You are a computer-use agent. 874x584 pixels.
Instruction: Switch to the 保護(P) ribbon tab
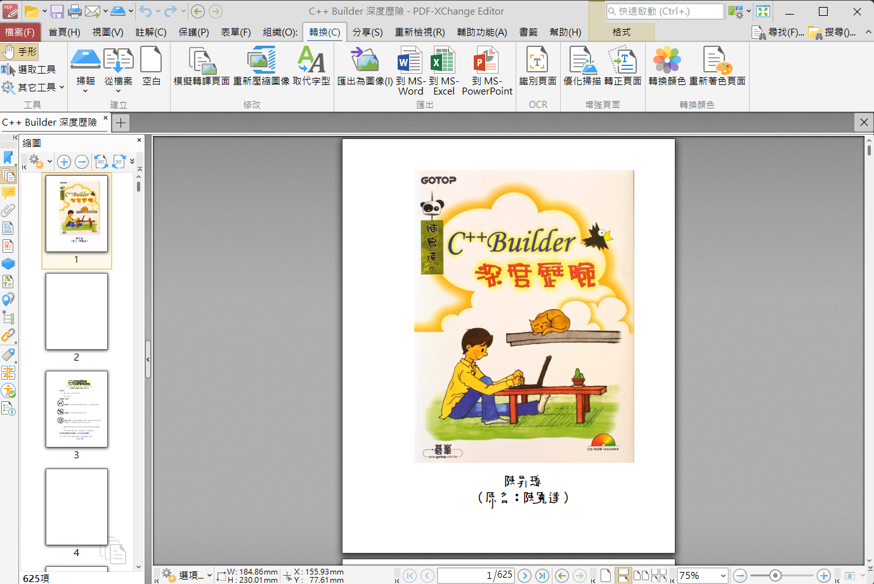(193, 32)
